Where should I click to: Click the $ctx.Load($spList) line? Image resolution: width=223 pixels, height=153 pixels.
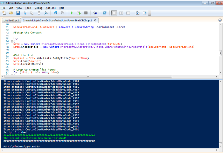click(x=27, y=61)
